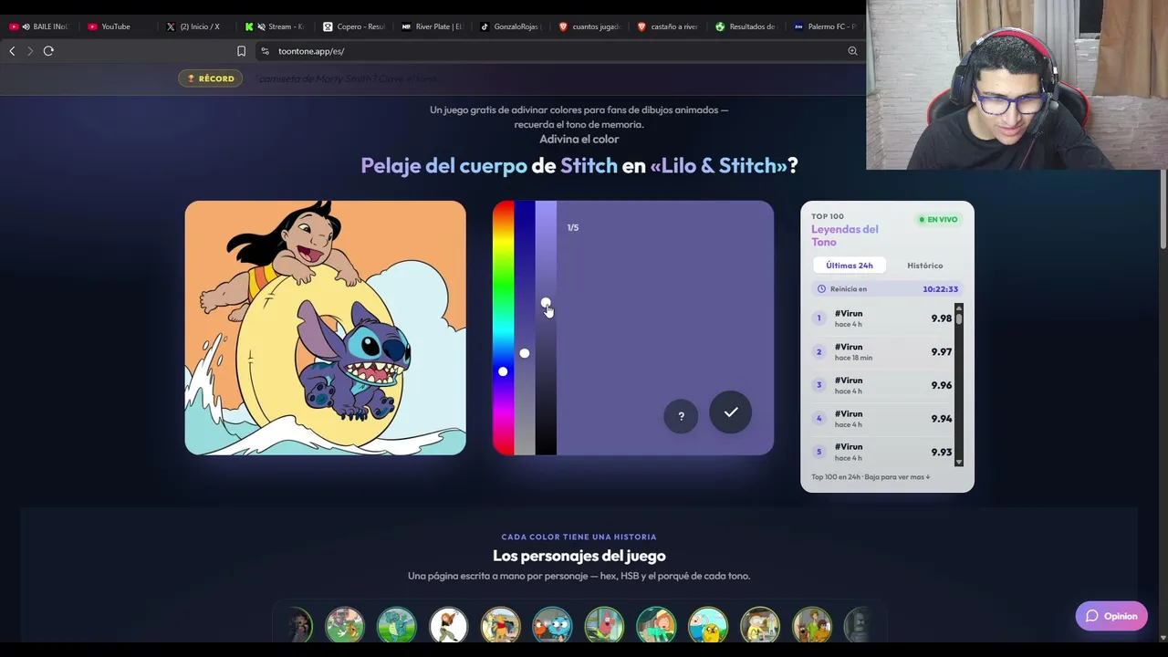Reload the toontone page
Image resolution: width=1168 pixels, height=657 pixels.
[48, 51]
